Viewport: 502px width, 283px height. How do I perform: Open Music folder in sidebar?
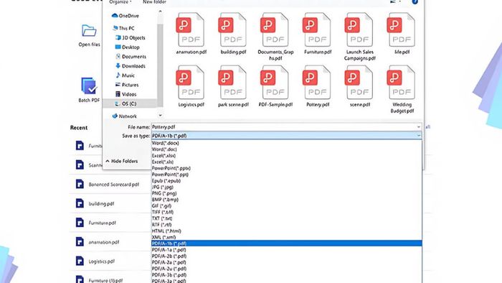tap(125, 75)
